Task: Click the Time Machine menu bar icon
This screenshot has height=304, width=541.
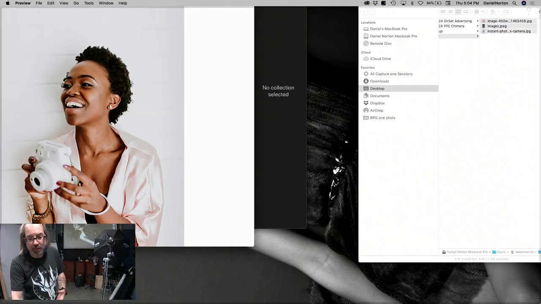Action: (x=393, y=3)
